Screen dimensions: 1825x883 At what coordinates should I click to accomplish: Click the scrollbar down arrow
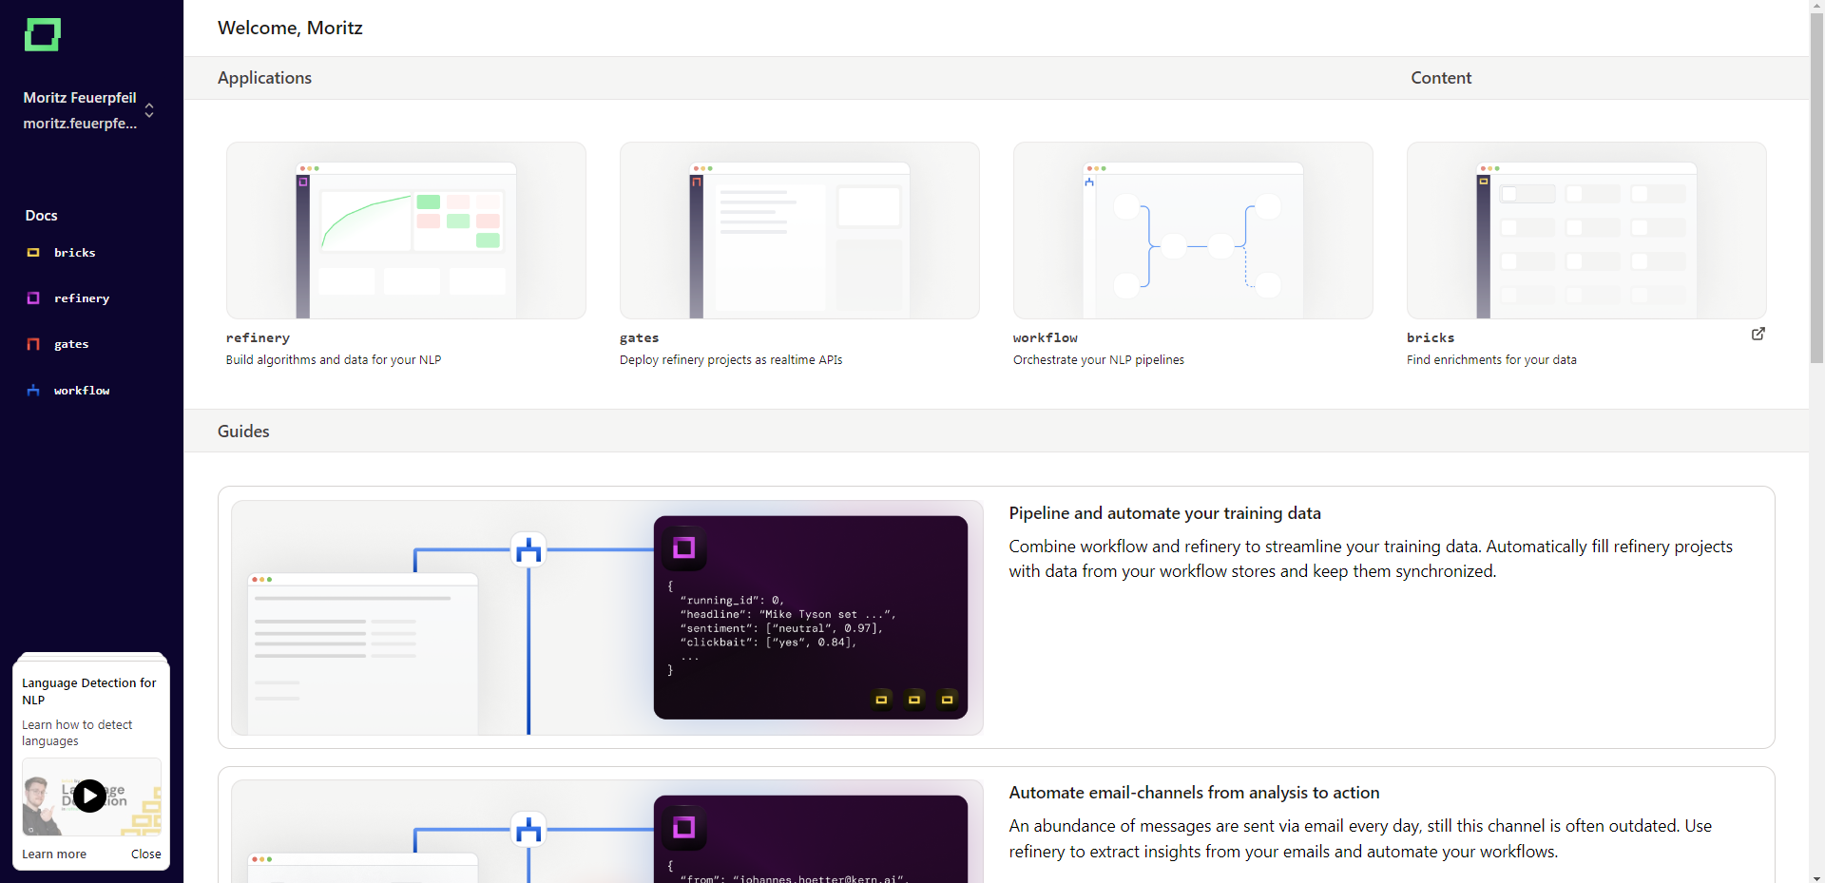(1816, 876)
